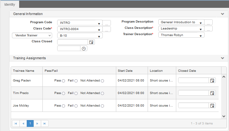The height and width of the screenshot is (131, 229).
Task: Click Greg Paden's Closed Date field
Action: (194, 81)
